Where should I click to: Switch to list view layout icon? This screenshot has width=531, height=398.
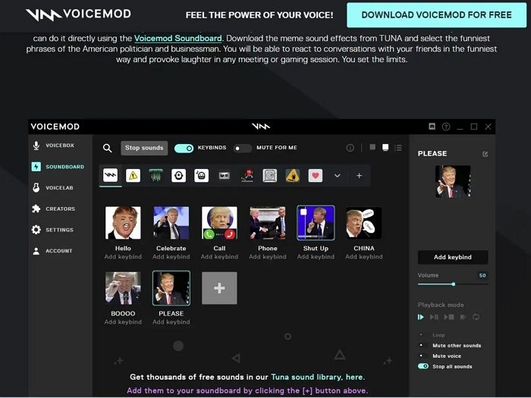click(x=398, y=148)
